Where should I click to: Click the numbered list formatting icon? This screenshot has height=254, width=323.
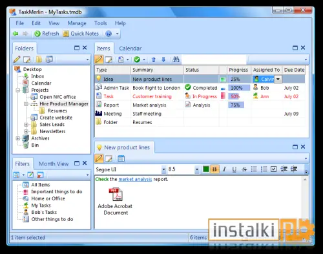click(x=264, y=169)
